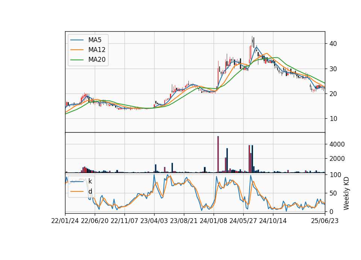Click the price axis label 20
The width and height of the screenshot is (361, 260).
coord(333,94)
